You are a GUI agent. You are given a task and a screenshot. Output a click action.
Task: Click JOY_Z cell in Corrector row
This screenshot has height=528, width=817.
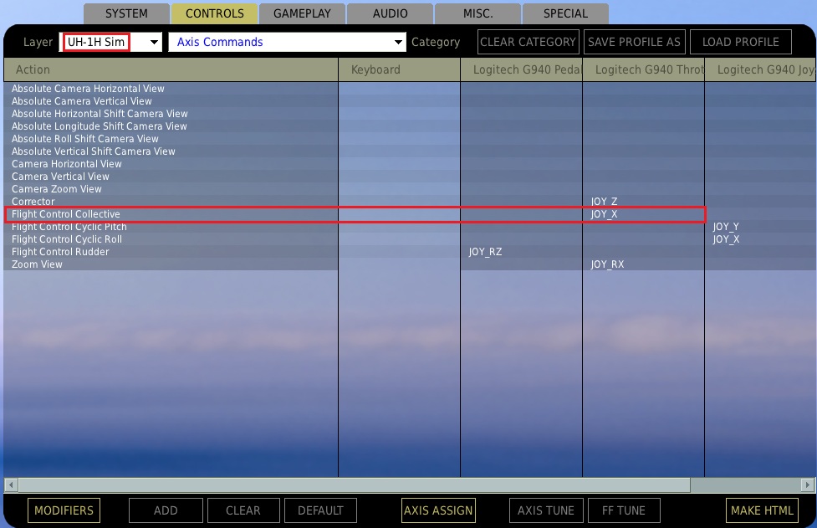point(644,201)
